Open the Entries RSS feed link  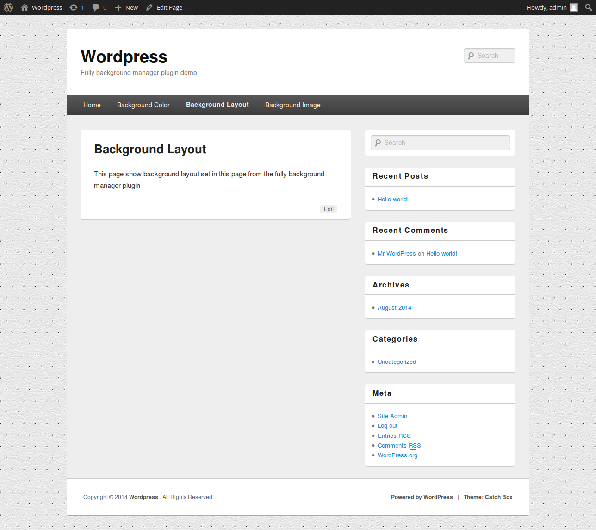pos(394,436)
